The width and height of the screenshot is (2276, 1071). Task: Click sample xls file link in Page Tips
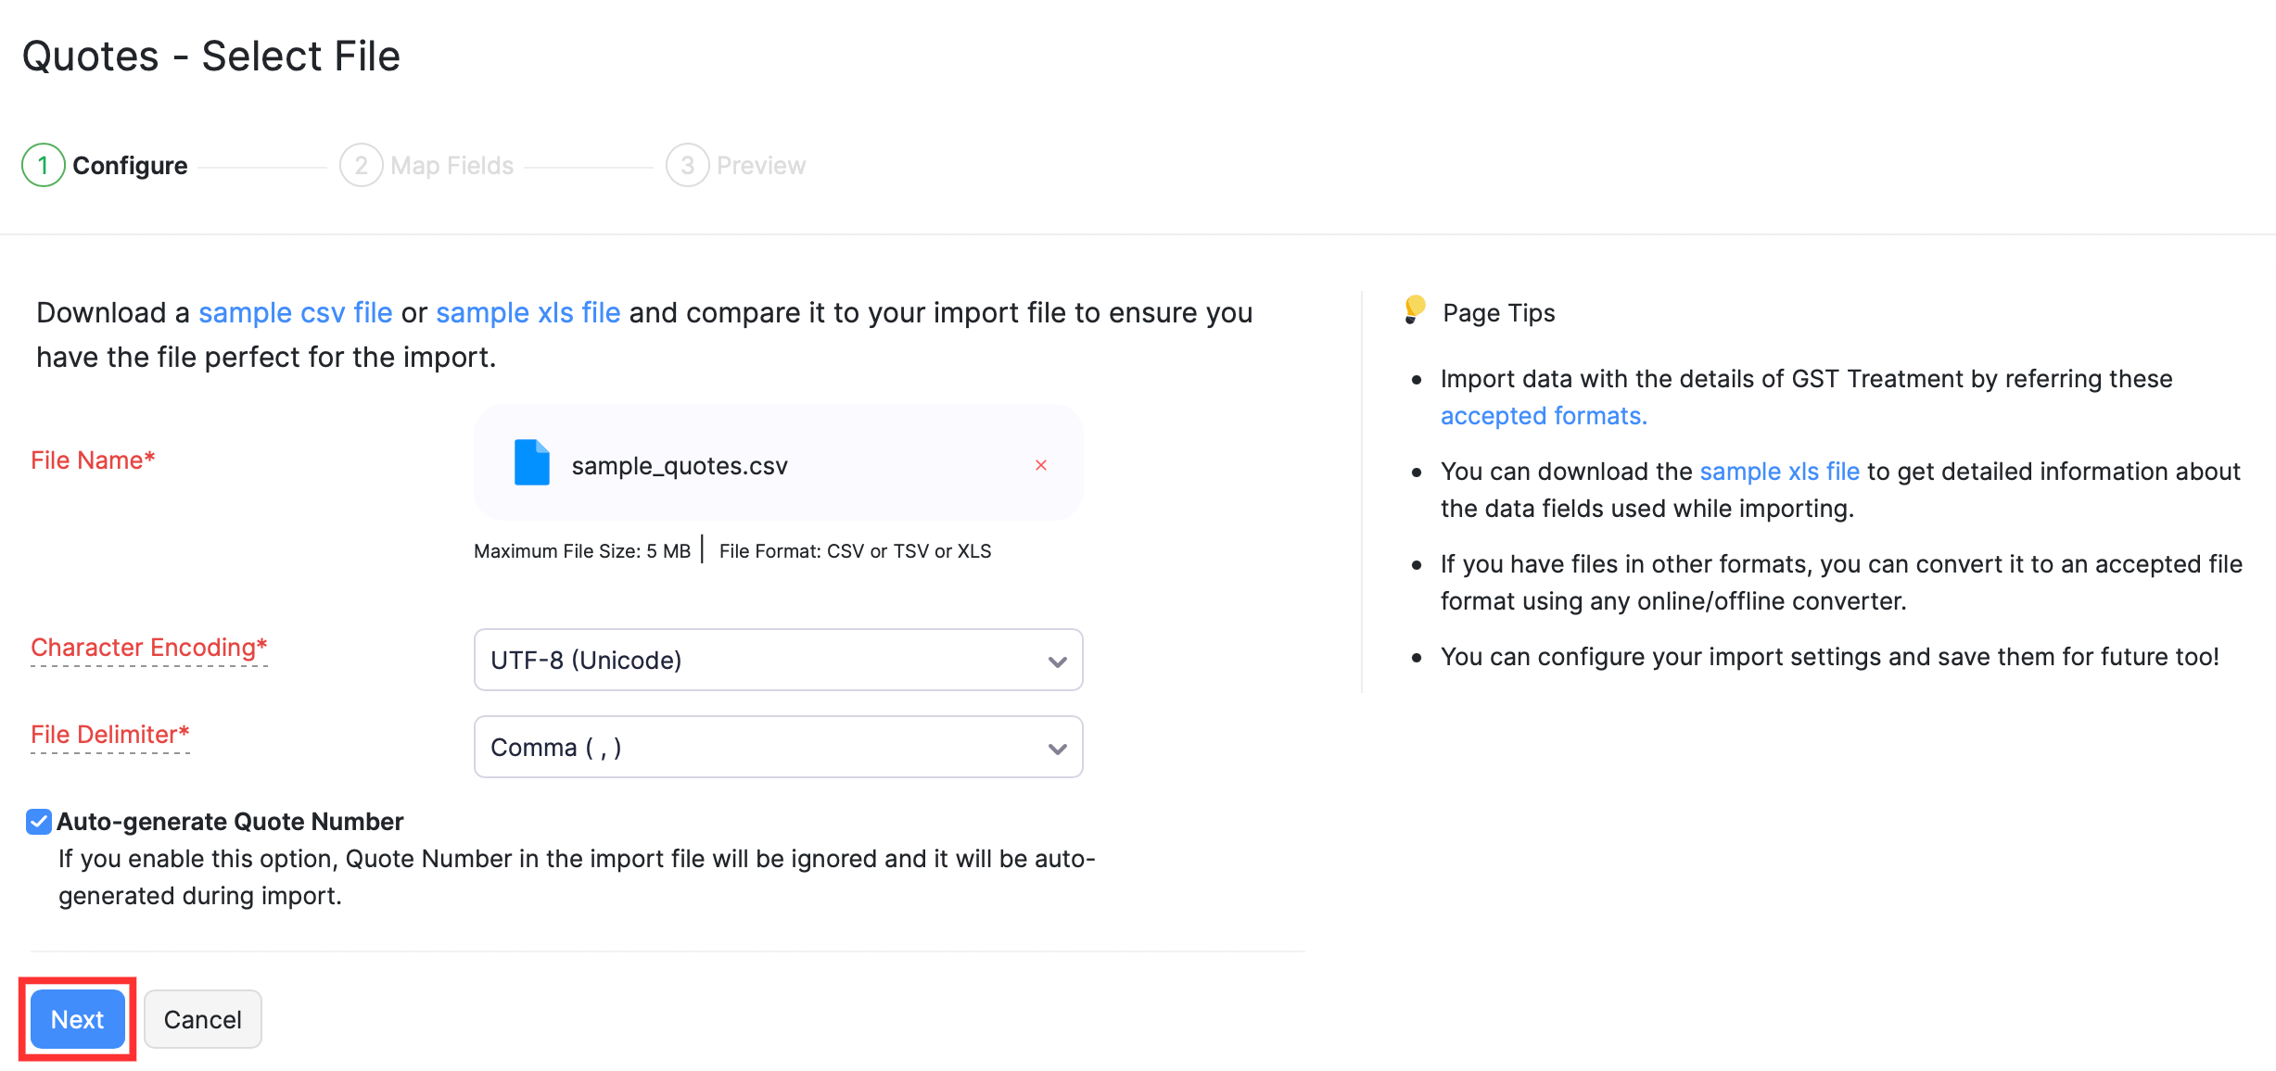pyautogui.click(x=1778, y=472)
